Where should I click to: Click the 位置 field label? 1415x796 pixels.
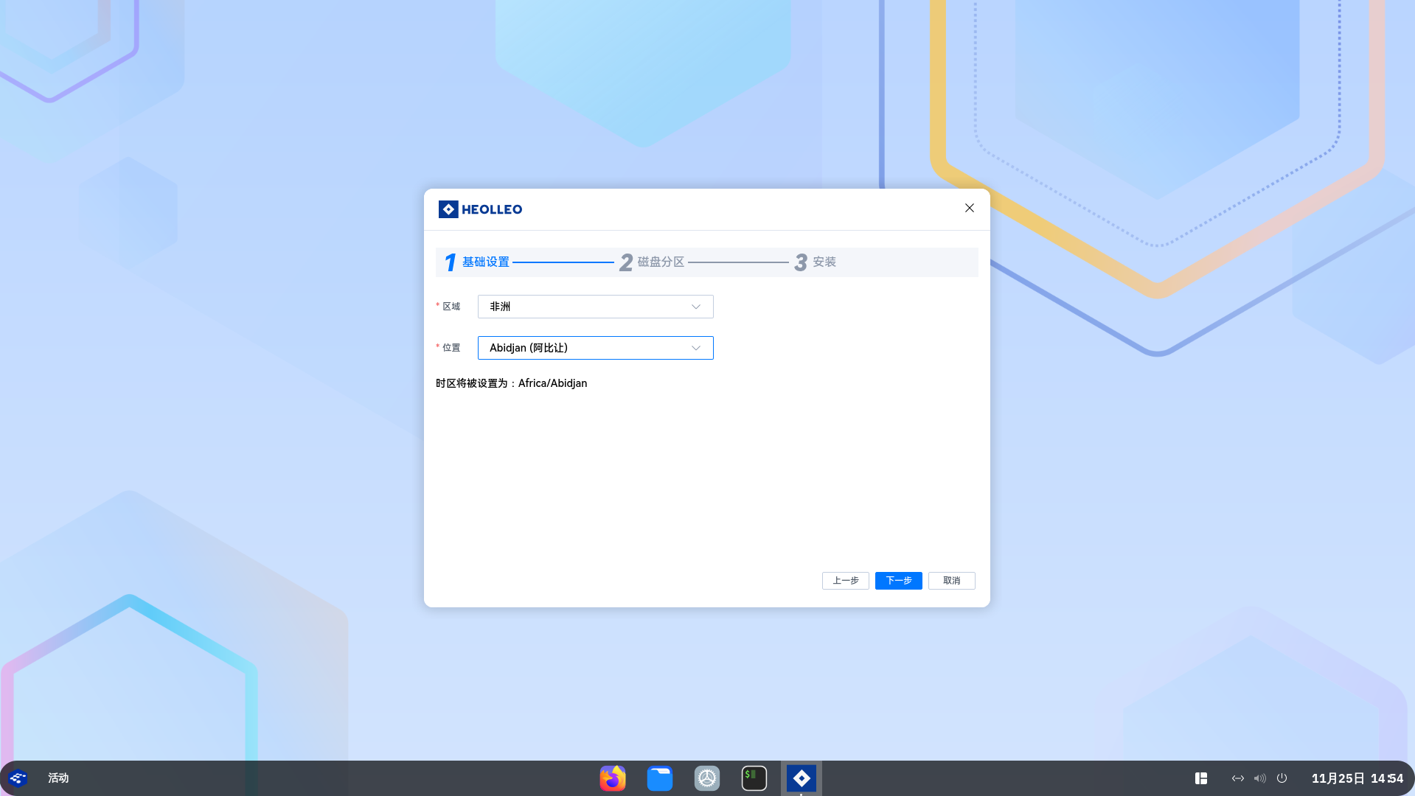point(451,348)
